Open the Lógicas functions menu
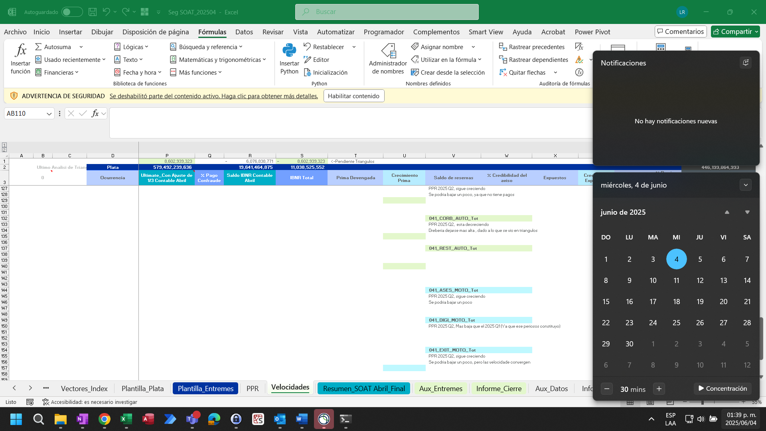The width and height of the screenshot is (766, 431). click(x=131, y=47)
